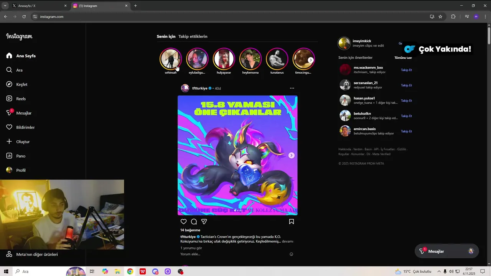Screen dimensions: 491x276
Task: Open a new browser tab
Action: pos(135,6)
